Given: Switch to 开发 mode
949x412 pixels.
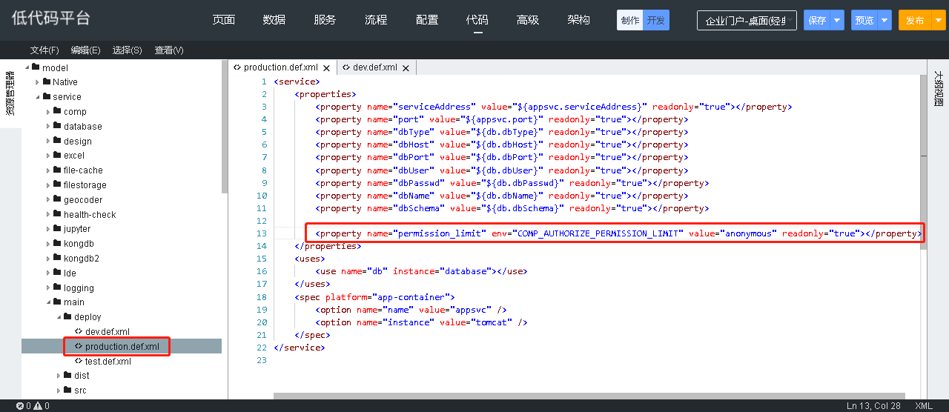Looking at the screenshot, I should (x=655, y=20).
